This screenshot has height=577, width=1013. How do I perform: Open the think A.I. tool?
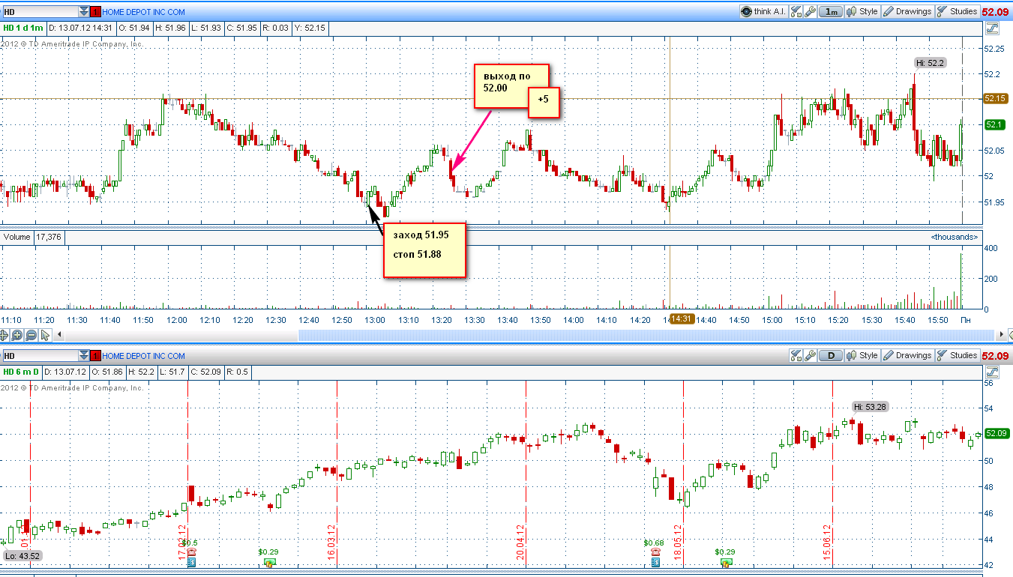[764, 11]
